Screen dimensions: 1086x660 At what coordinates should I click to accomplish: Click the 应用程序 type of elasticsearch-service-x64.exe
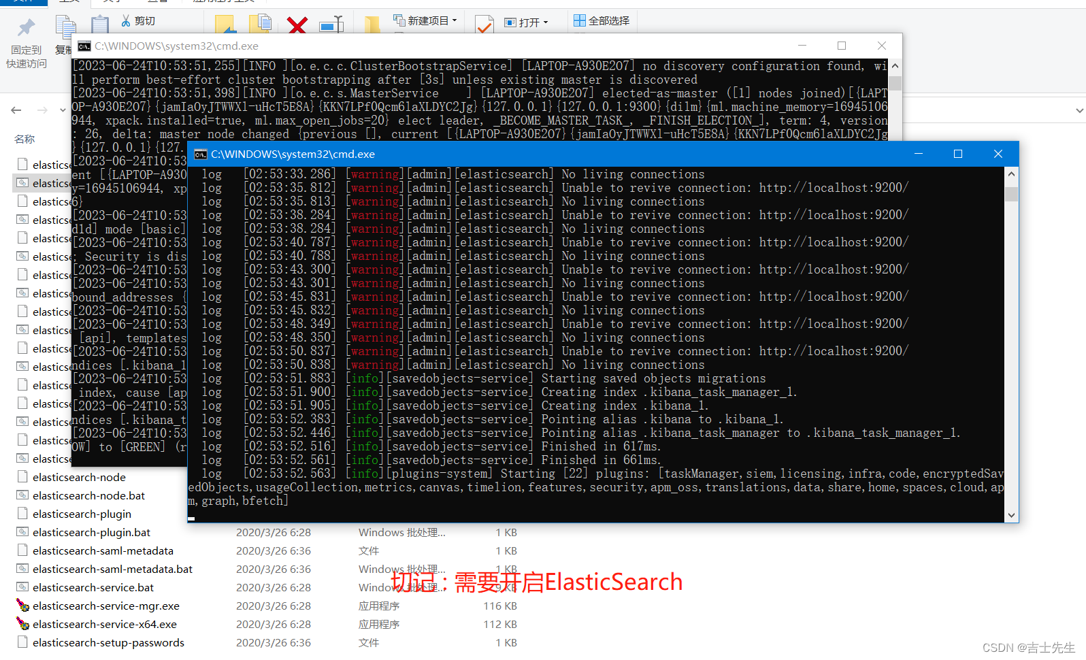pos(379,624)
